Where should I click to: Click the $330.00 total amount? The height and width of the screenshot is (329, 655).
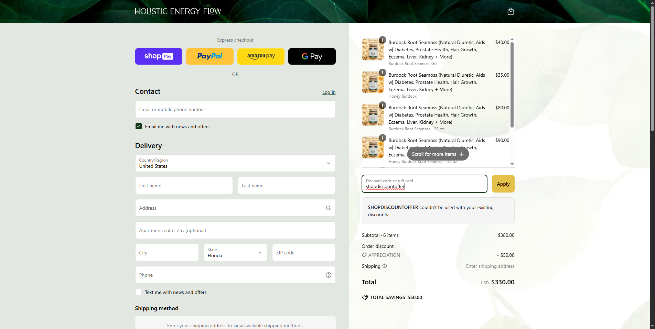[503, 282]
